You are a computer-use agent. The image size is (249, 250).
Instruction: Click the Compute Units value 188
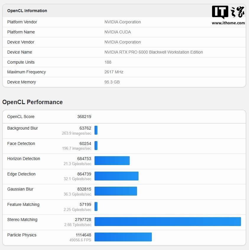108,62
